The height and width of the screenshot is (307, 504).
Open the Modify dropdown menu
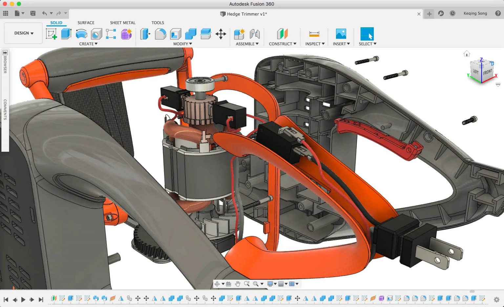[x=183, y=44]
